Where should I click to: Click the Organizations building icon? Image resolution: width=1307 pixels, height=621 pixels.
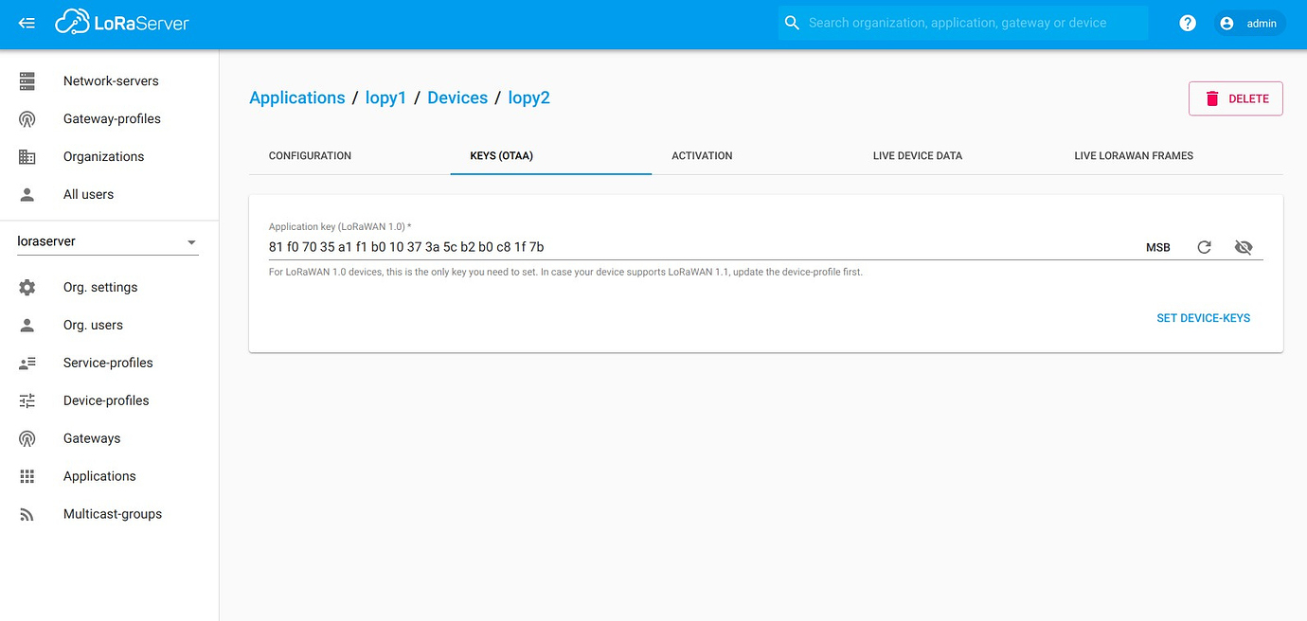pyautogui.click(x=26, y=156)
